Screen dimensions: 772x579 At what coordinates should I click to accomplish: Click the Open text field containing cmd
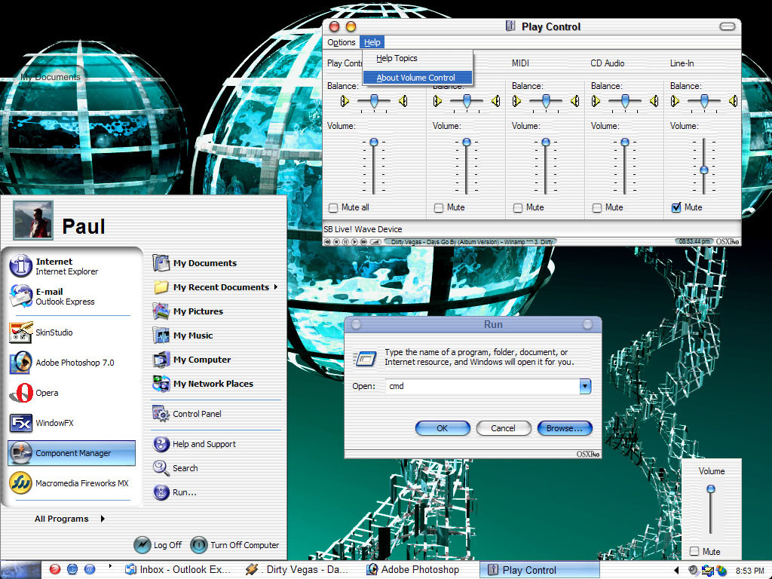click(482, 387)
